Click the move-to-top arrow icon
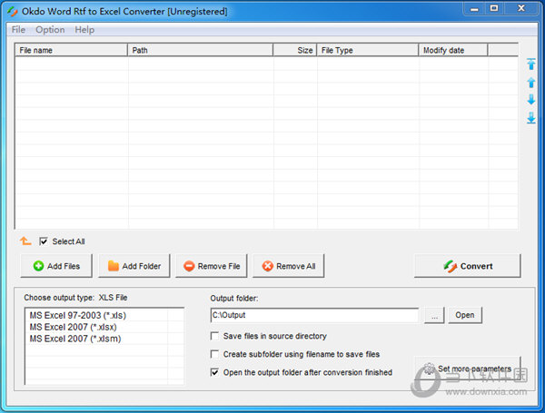 (x=530, y=64)
